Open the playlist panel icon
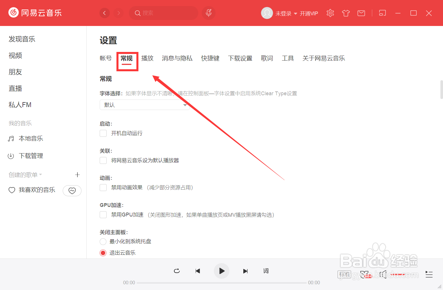The width and height of the screenshot is (443, 290). coord(429,274)
